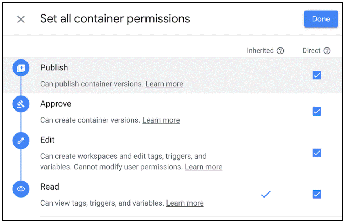Screen dimensions: 346x224
Task: Click the Edit pencil icon
Action: point(21,141)
